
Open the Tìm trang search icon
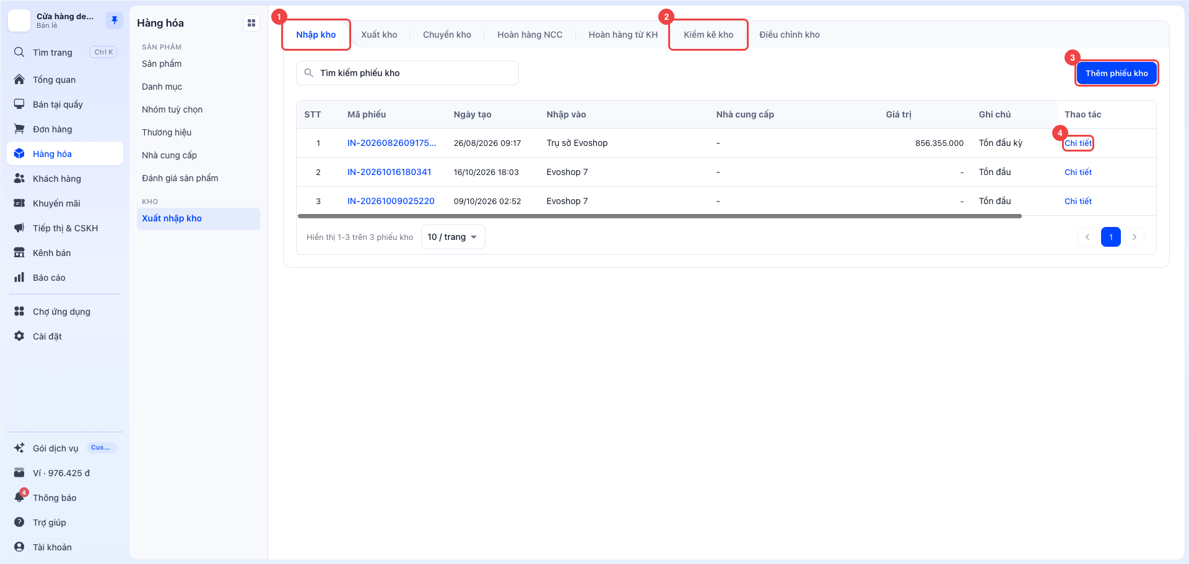[x=19, y=52]
